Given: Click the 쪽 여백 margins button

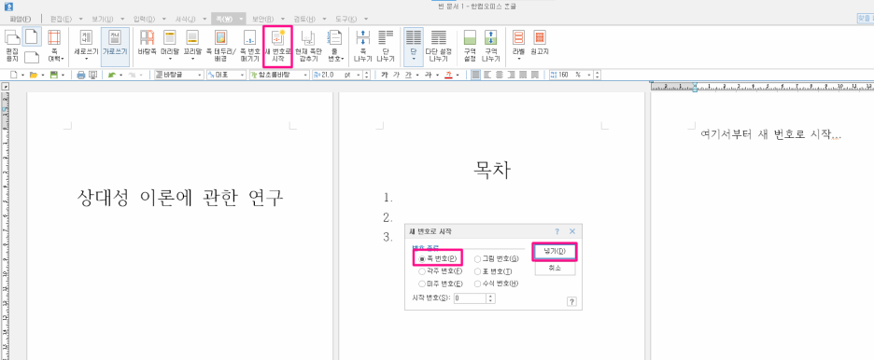Looking at the screenshot, I should point(54,46).
